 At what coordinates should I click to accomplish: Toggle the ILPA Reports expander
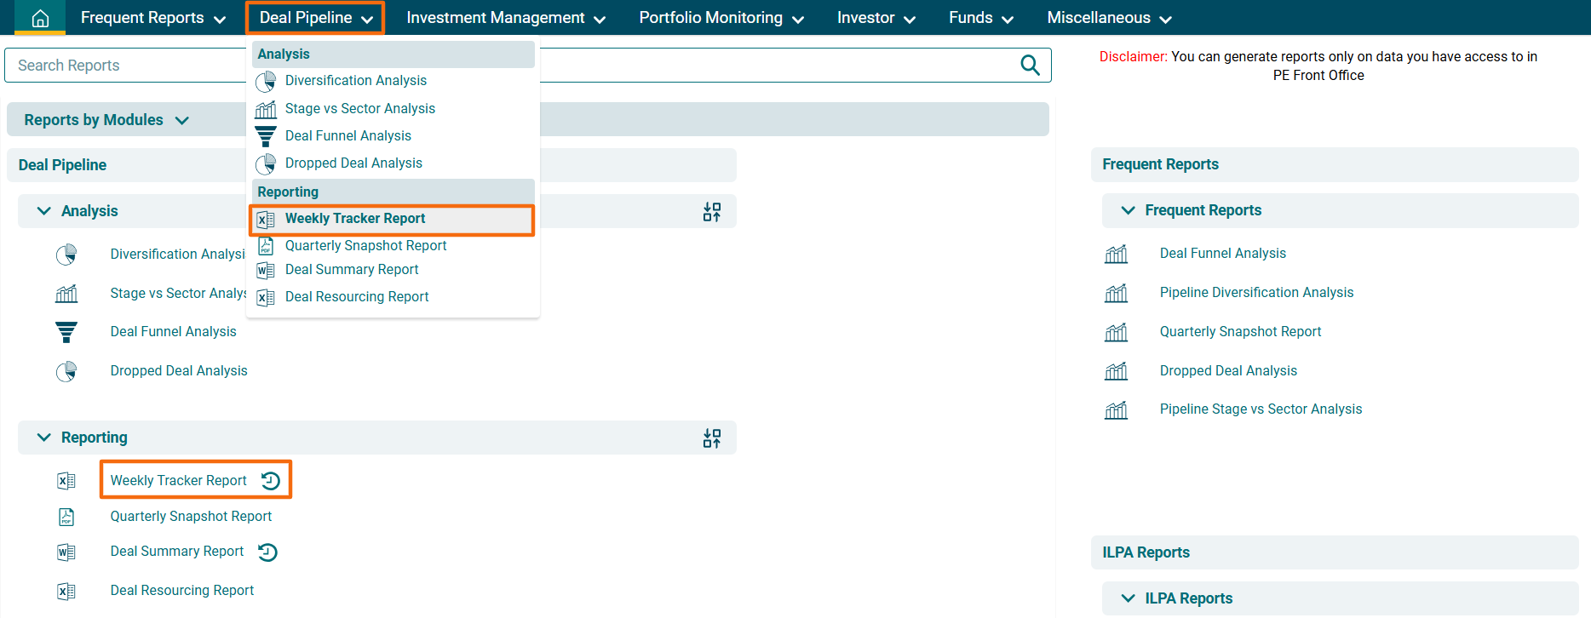tap(1129, 598)
